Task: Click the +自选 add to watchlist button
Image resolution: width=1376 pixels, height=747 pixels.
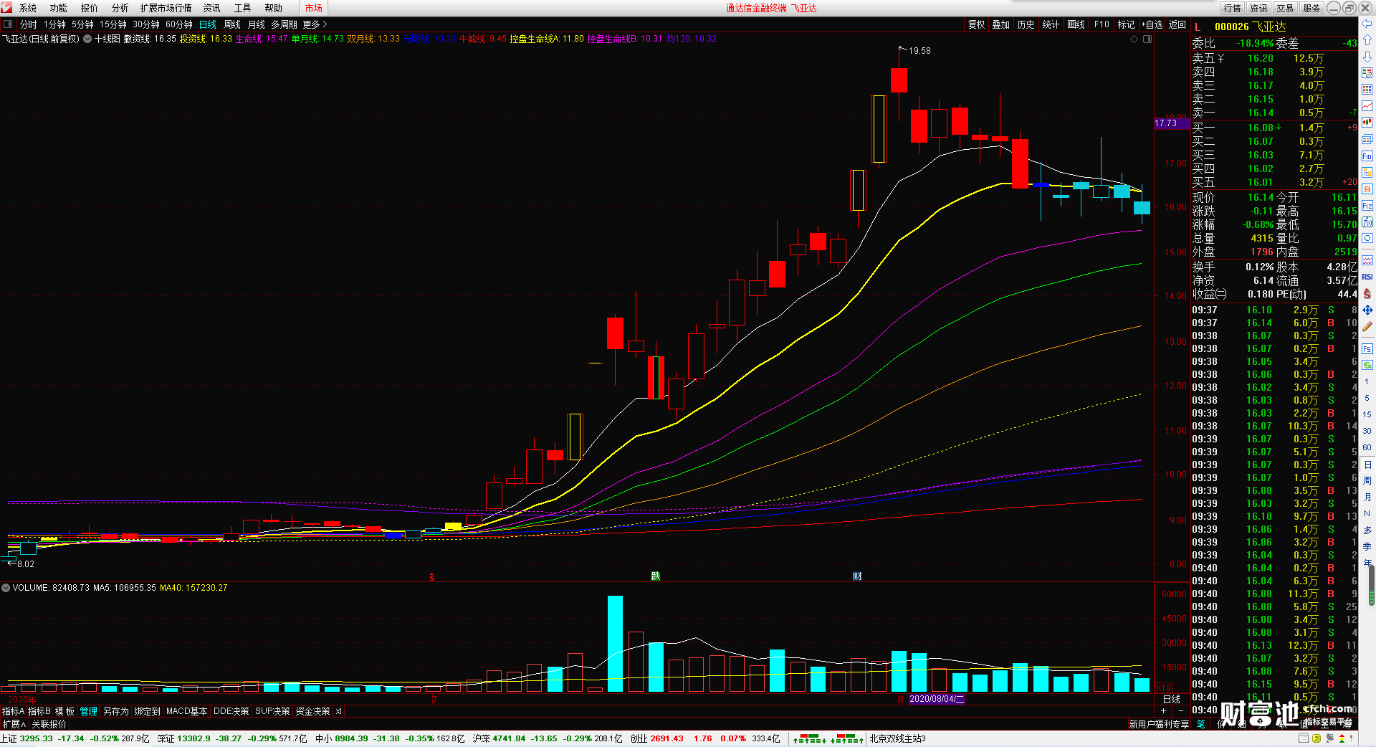Action: point(1152,24)
